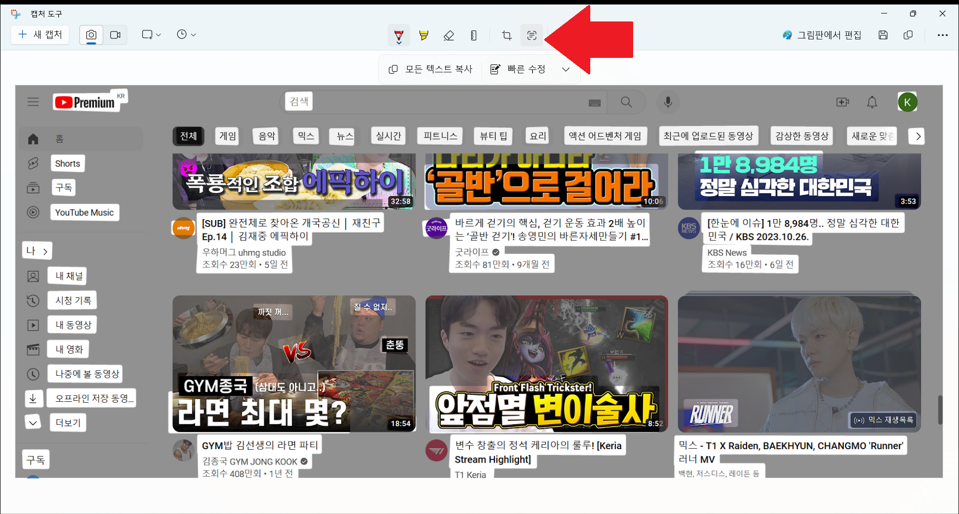This screenshot has width=959, height=514.
Task: Toggle the text actions tool
Action: 532,35
